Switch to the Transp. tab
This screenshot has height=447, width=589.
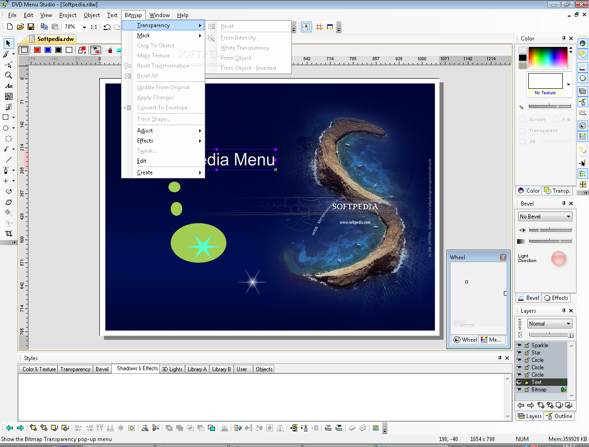click(x=557, y=191)
